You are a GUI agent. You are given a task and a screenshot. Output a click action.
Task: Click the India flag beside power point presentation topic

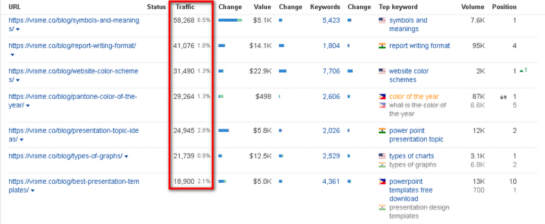tap(382, 131)
